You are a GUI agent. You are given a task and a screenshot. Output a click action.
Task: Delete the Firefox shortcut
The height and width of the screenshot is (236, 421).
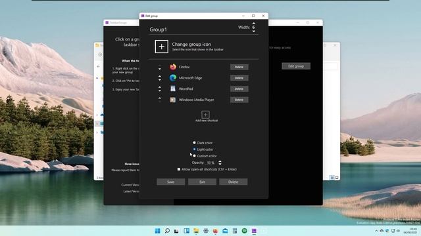click(239, 67)
